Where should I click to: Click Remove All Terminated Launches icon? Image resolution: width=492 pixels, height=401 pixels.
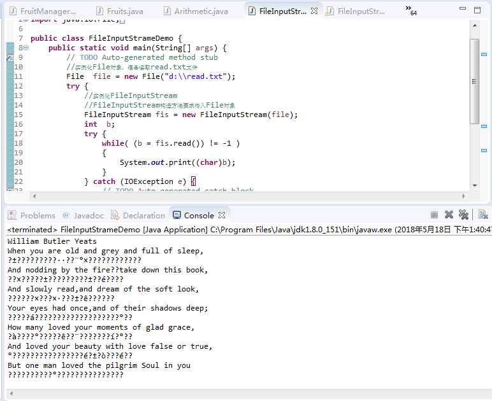(463, 215)
